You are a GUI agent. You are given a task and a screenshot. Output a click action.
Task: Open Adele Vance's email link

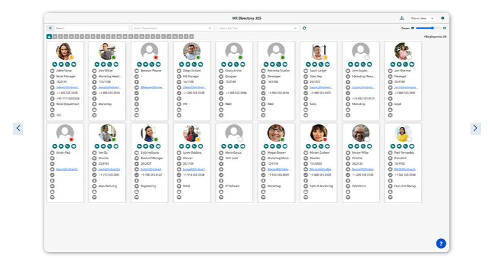(68, 87)
